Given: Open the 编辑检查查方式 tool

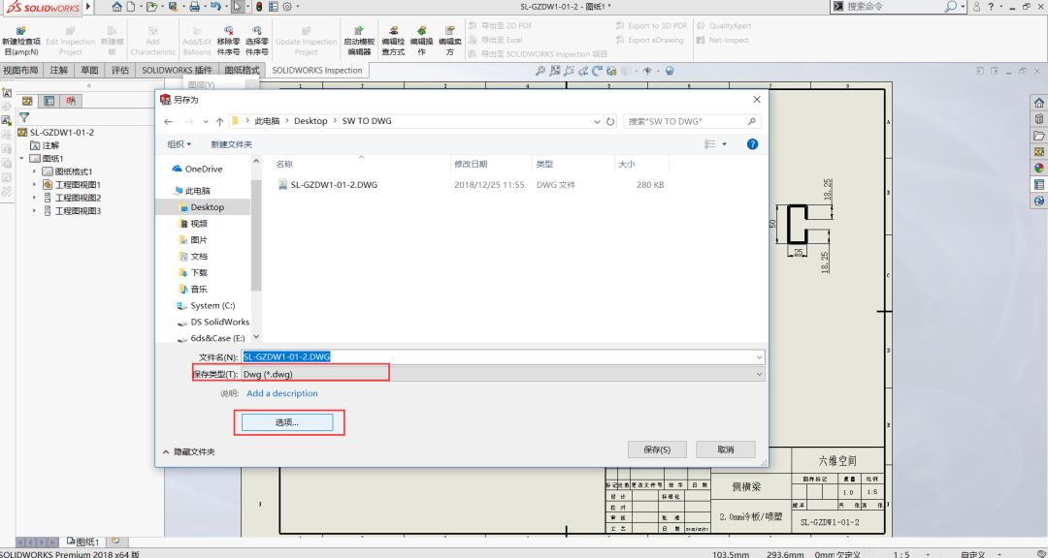Looking at the screenshot, I should tap(393, 37).
